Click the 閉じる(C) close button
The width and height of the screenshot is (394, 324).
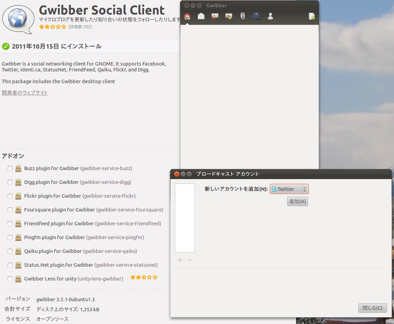(x=372, y=308)
